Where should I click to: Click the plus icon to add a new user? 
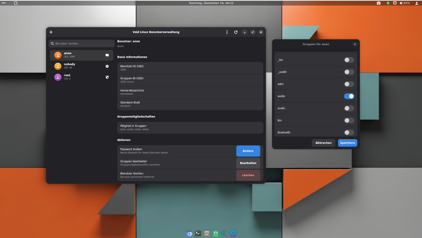tap(51, 32)
